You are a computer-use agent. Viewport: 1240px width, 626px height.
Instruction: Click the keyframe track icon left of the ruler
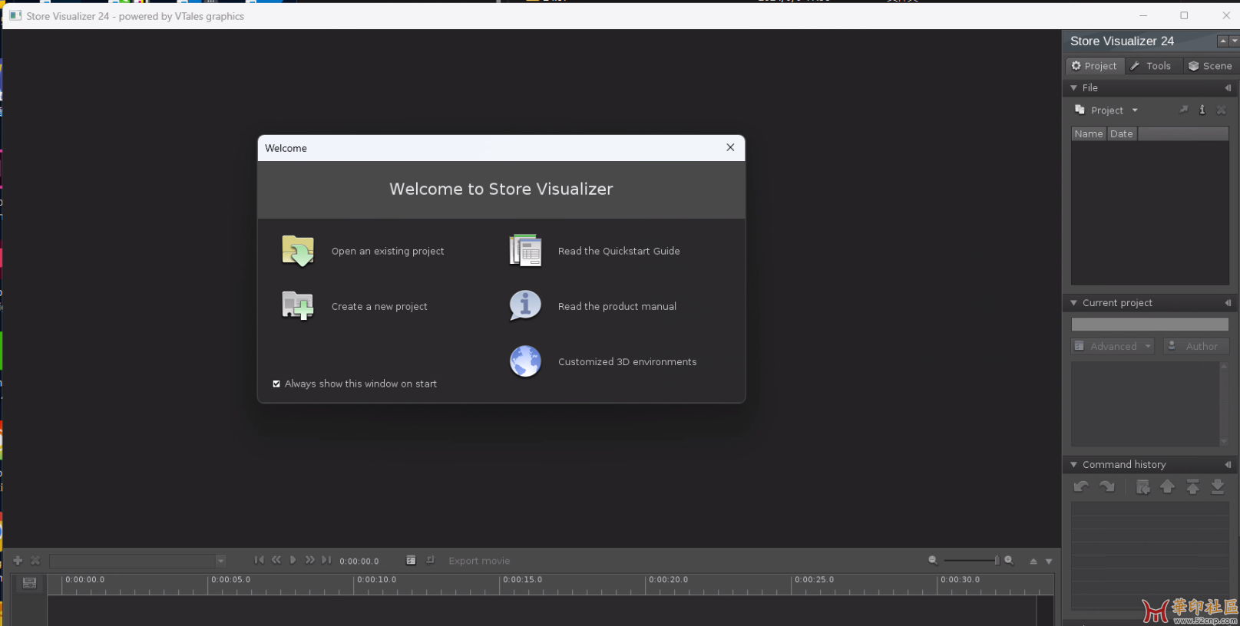click(x=29, y=583)
